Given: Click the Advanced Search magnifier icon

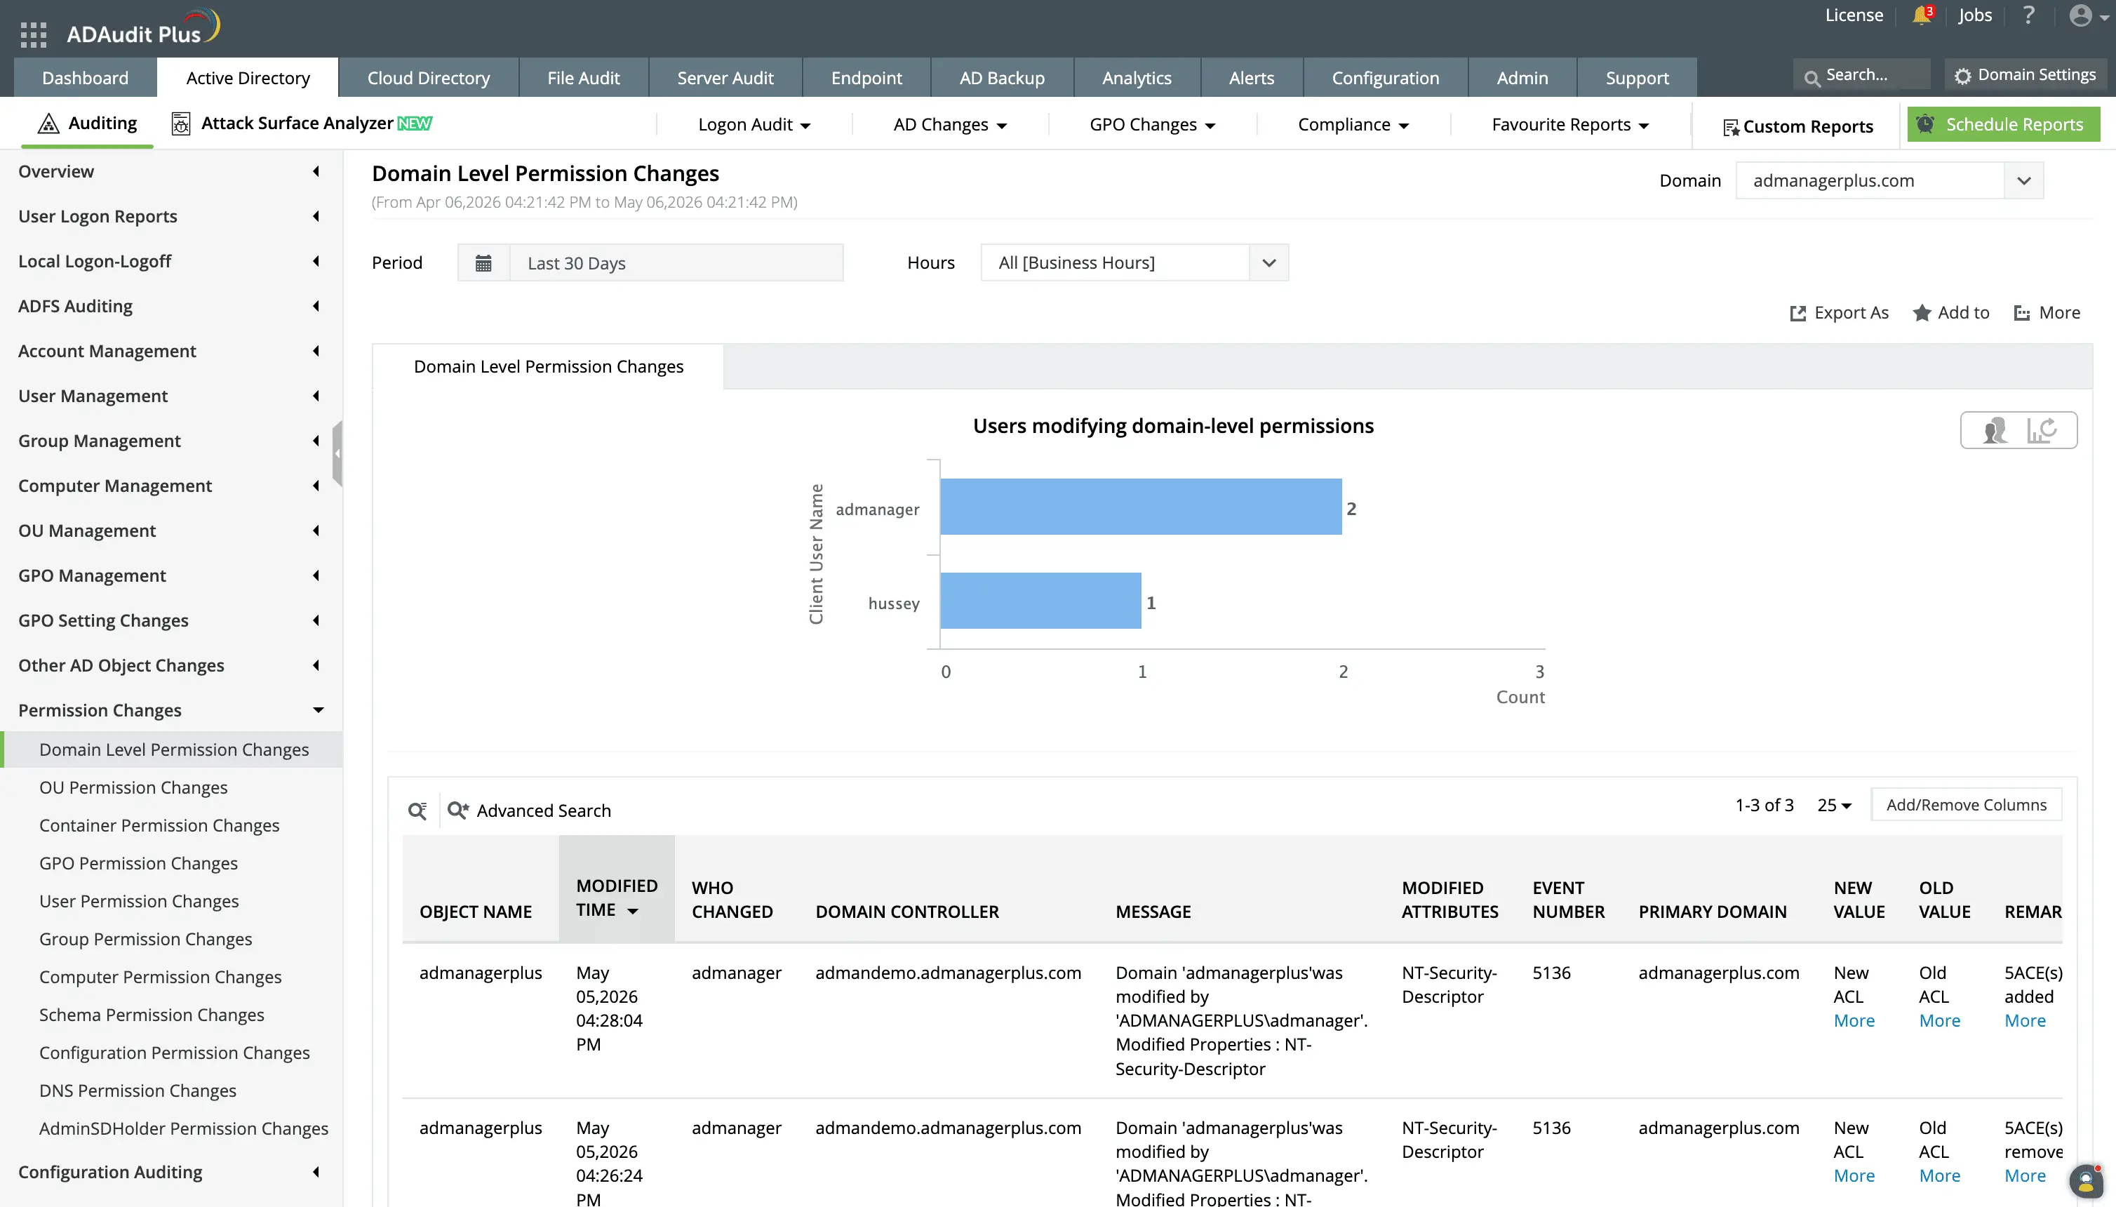Looking at the screenshot, I should pos(458,810).
